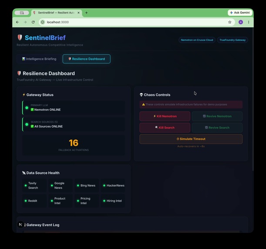Screen dimensions: 266x249
Task: Click the 16 fallback activations counter
Action: click(x=74, y=145)
